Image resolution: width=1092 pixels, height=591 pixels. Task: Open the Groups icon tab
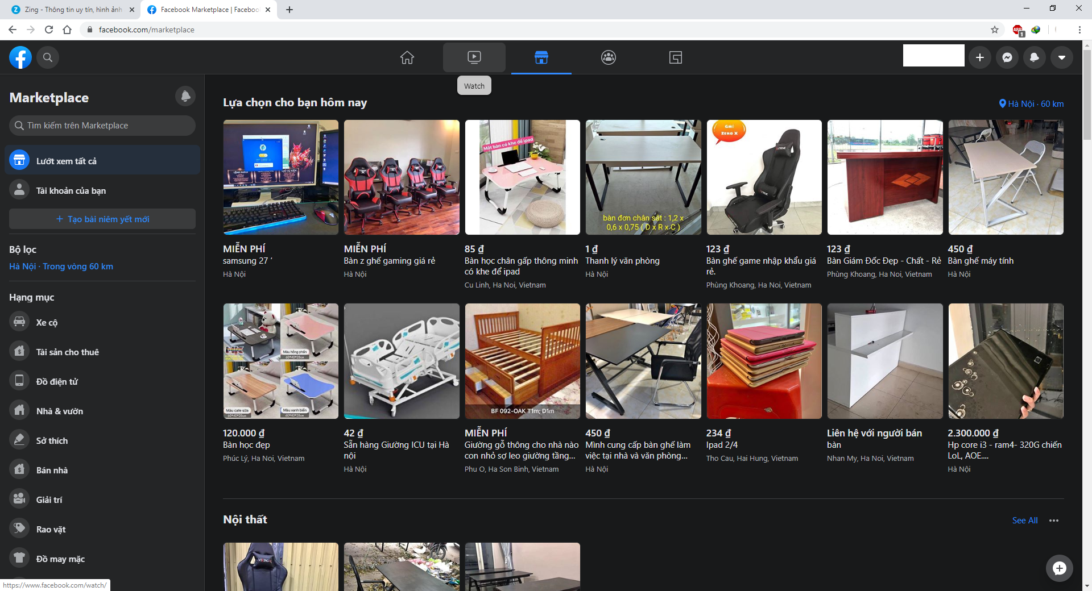[x=609, y=57]
